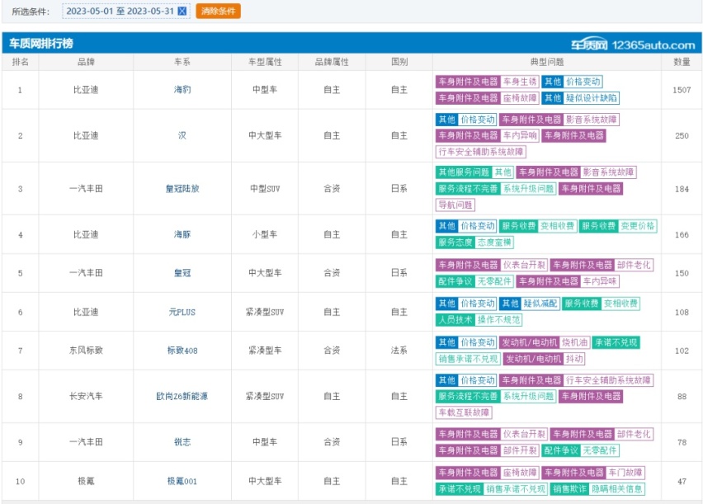Click the 长安汽车 brand cell

tap(86, 397)
